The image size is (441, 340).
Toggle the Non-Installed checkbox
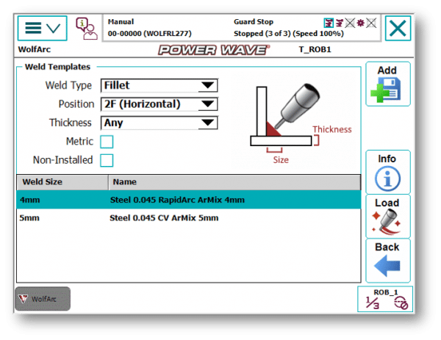[107, 160]
